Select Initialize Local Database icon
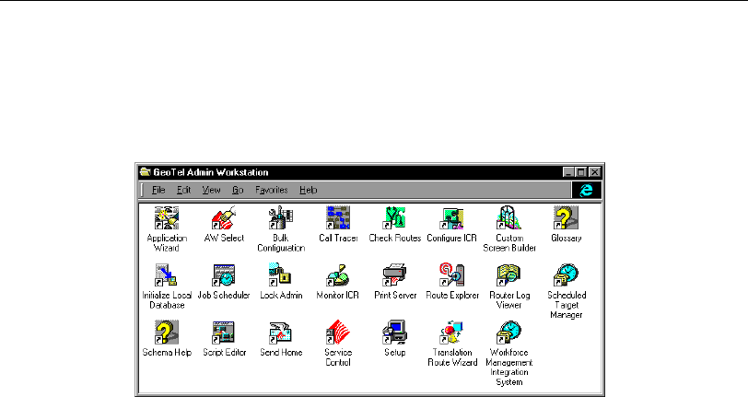 (x=167, y=275)
